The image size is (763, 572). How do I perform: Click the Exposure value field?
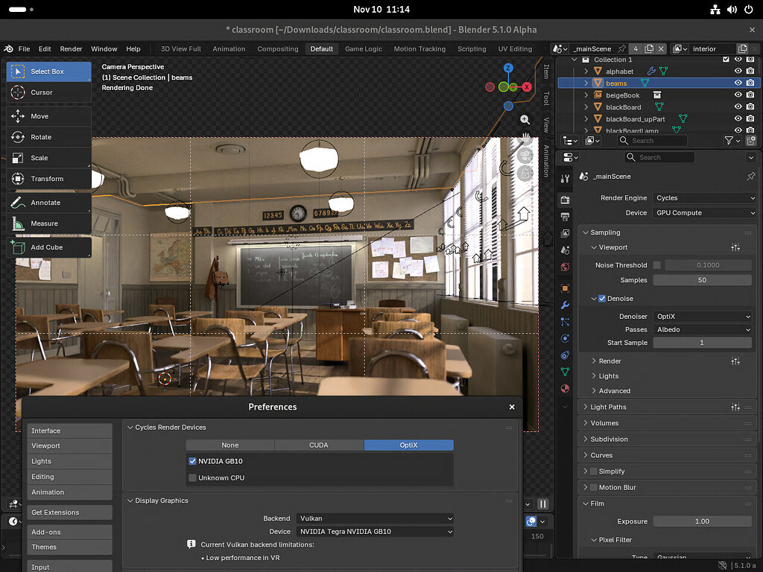701,521
